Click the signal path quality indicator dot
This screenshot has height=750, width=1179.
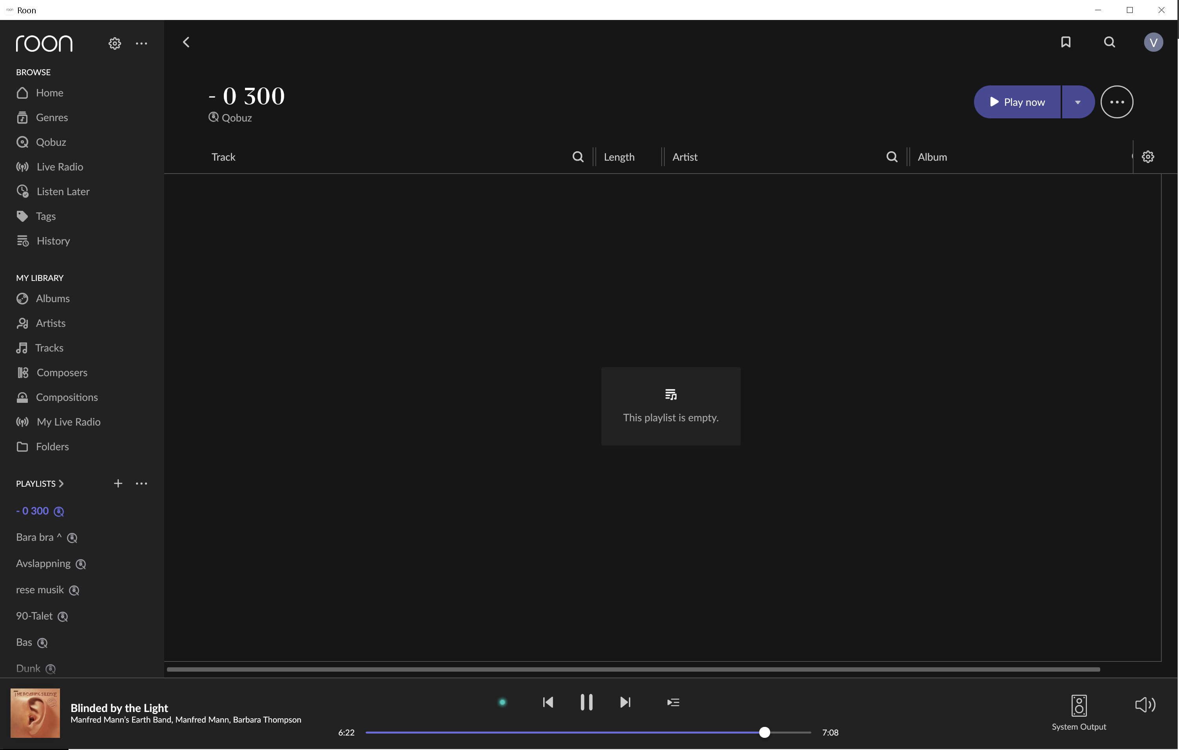(502, 703)
